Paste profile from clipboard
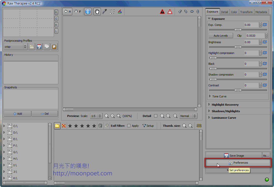Viewport: 274px width, 187px height. pos(54,47)
